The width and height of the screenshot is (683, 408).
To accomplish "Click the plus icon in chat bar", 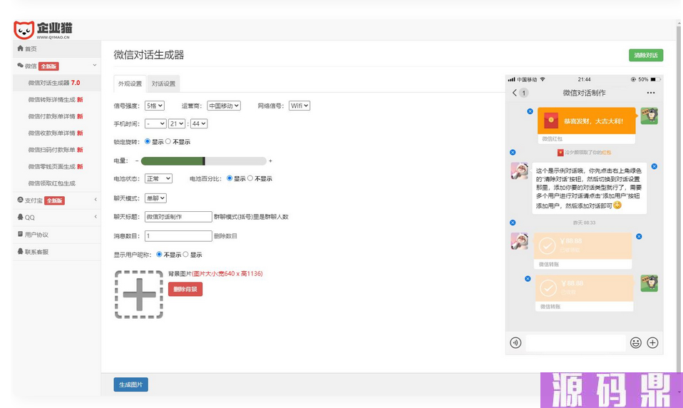I will pos(652,342).
